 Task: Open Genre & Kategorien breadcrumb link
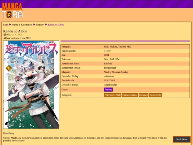[x=22, y=25]
